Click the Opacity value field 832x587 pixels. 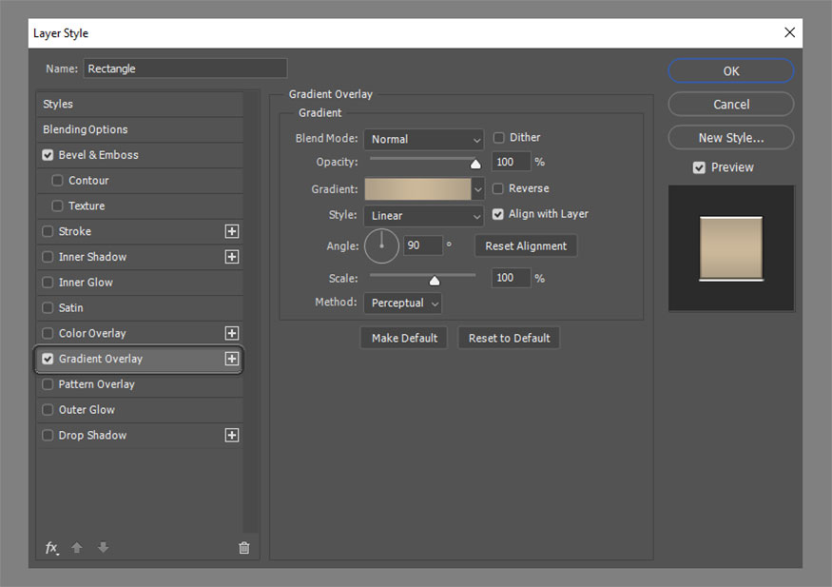[511, 162]
